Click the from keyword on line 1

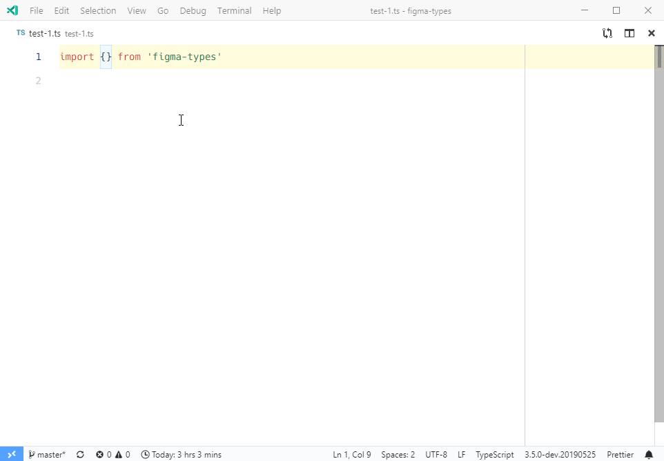coord(129,57)
